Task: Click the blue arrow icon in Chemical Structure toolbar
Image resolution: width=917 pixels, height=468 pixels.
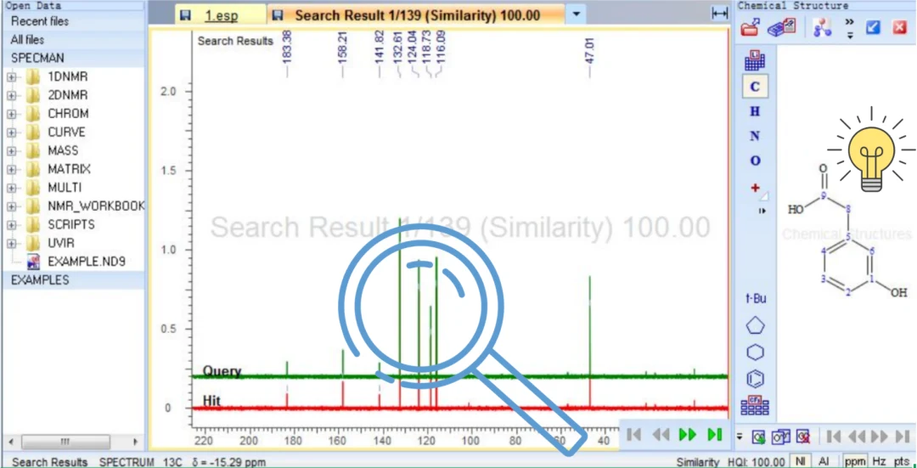Action: [873, 27]
